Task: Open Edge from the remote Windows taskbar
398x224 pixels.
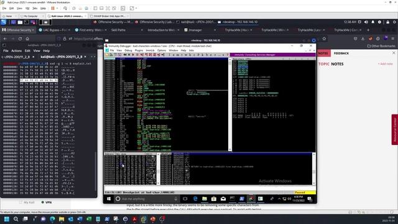Action: 195,199
